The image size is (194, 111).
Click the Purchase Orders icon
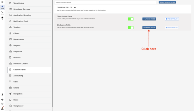pos(11,63)
